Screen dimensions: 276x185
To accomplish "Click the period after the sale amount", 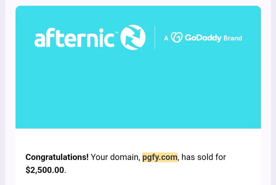I will (x=65, y=173).
